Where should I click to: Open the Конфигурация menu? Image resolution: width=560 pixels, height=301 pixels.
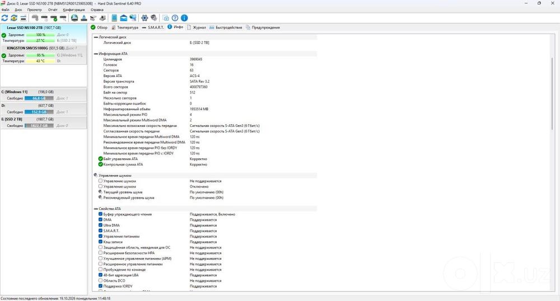pos(74,10)
